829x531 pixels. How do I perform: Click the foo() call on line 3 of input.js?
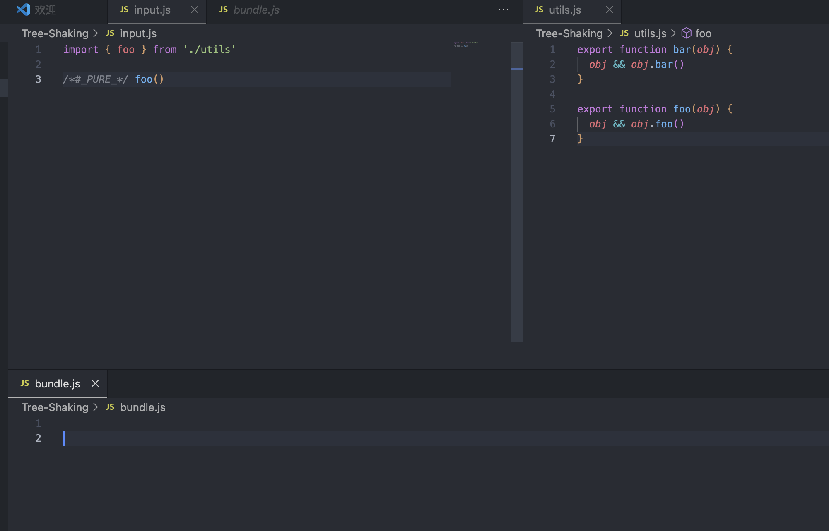[149, 79]
